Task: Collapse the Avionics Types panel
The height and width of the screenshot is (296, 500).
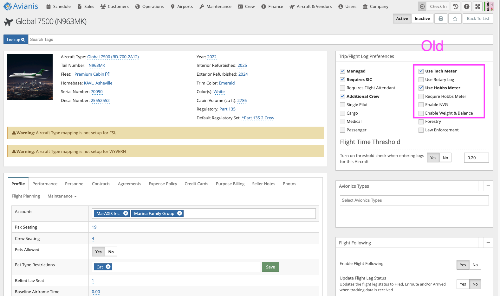Action: pyautogui.click(x=488, y=186)
